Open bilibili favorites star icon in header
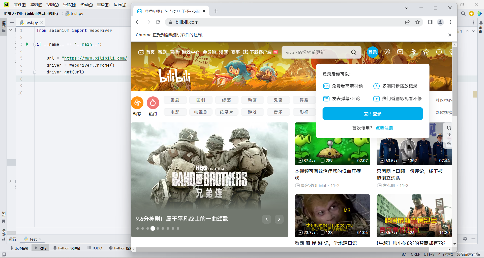484x258 pixels. click(x=426, y=52)
